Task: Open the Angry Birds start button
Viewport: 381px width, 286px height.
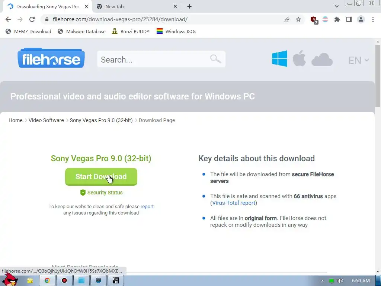Action: pyautogui.click(x=10, y=280)
